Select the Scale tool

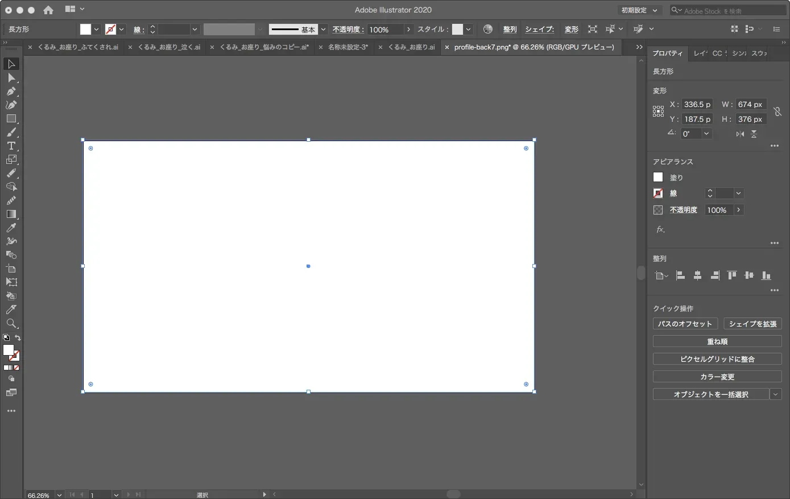(11, 159)
